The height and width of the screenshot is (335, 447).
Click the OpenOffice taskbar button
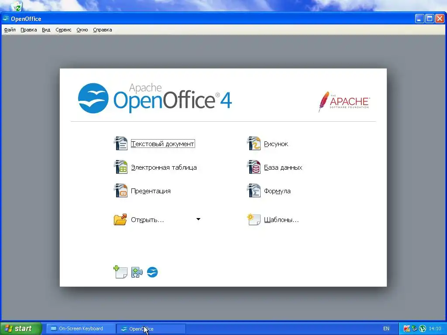click(x=151, y=329)
